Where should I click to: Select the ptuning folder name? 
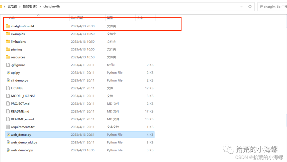16,49
